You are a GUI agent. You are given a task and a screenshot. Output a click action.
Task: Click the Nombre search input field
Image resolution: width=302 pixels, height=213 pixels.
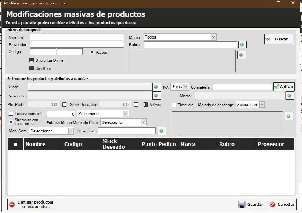pyautogui.click(x=77, y=37)
